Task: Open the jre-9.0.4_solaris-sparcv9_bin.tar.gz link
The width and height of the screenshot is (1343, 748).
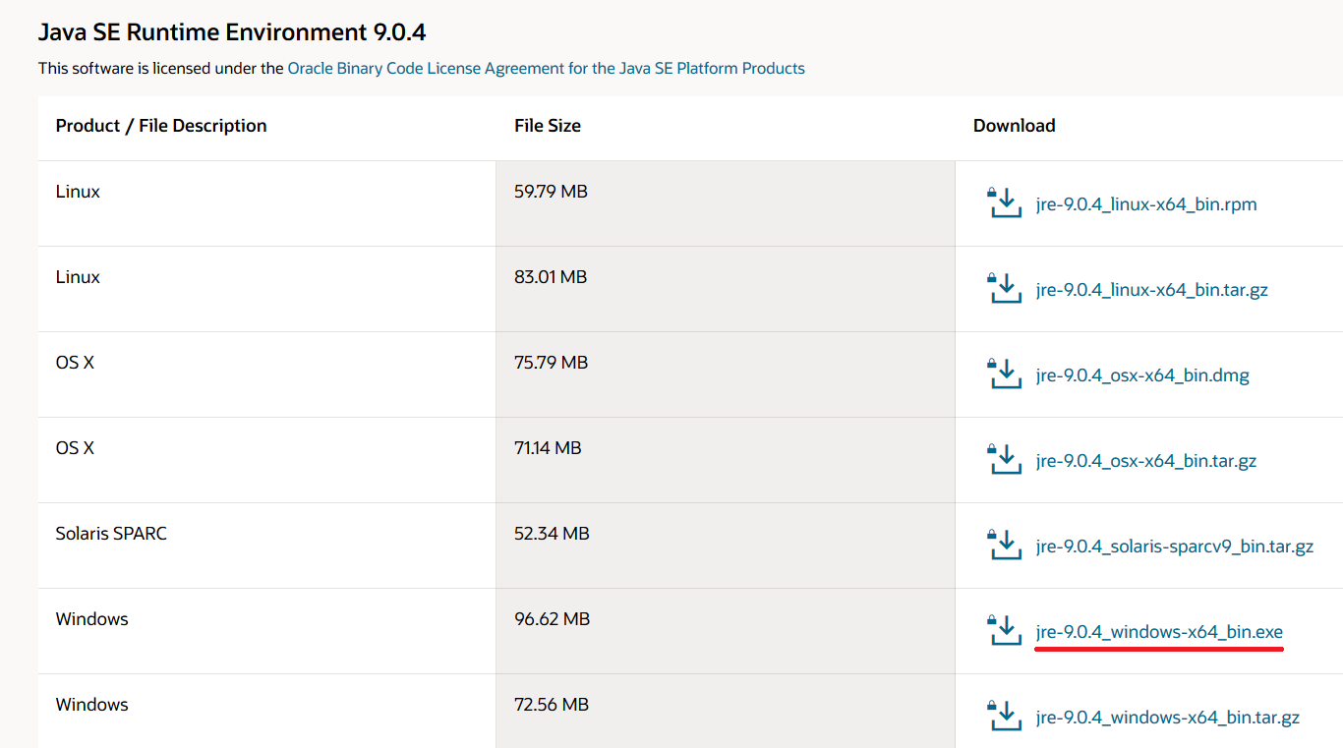Action: [1174, 547]
